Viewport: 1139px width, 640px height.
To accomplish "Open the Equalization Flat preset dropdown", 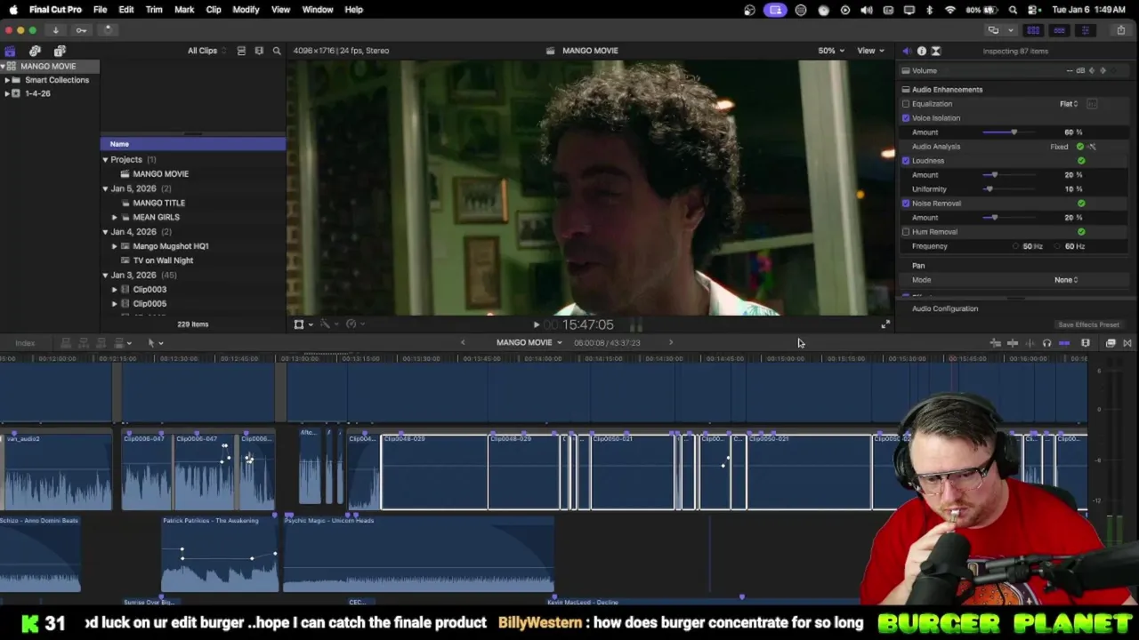I will [x=1069, y=104].
